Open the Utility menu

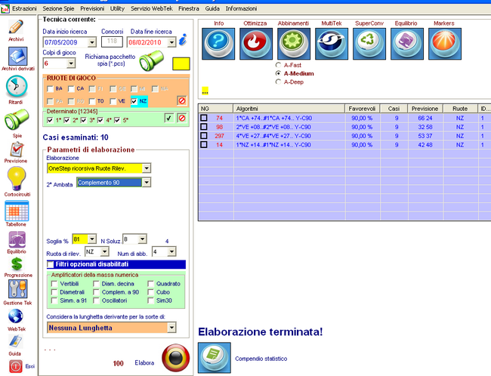[117, 9]
